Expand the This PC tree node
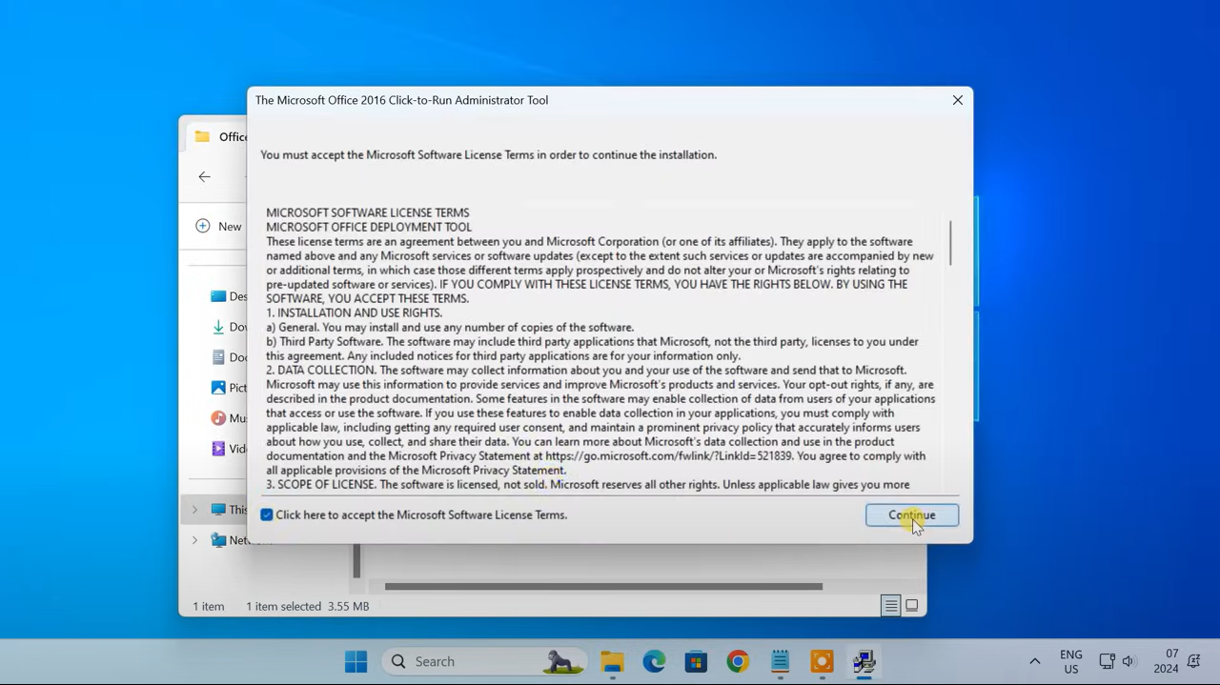The height and width of the screenshot is (685, 1220). (x=194, y=510)
